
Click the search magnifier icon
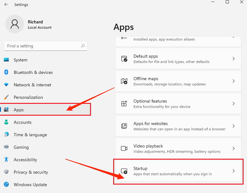pos(83,46)
